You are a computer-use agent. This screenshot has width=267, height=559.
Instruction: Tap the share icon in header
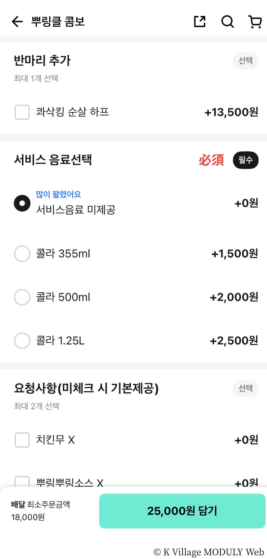[200, 22]
